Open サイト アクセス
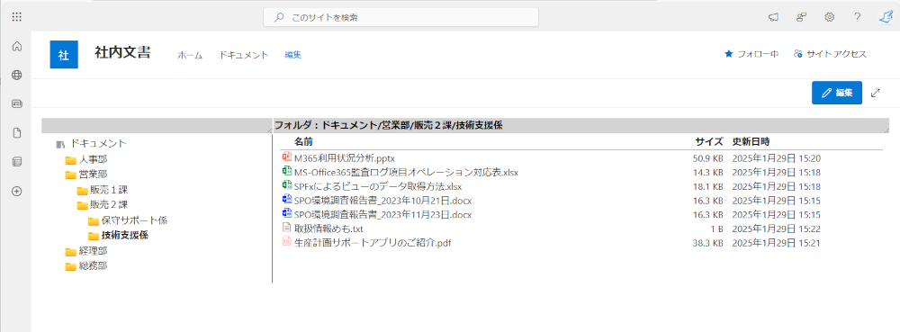 (830, 54)
